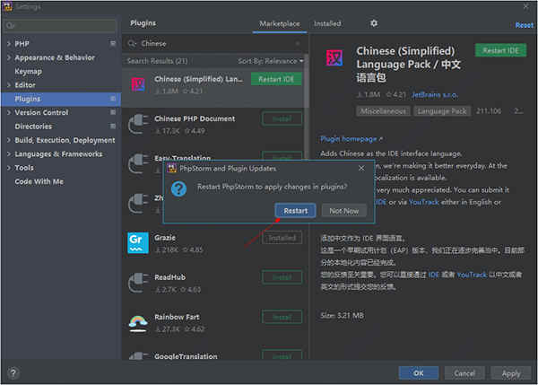Click the project icon beside Directories
538x385 pixels.
(113, 126)
